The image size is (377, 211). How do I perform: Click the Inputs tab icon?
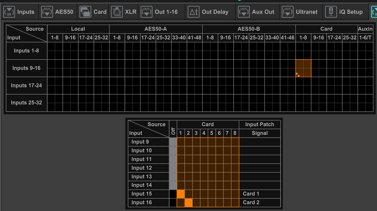(9, 12)
